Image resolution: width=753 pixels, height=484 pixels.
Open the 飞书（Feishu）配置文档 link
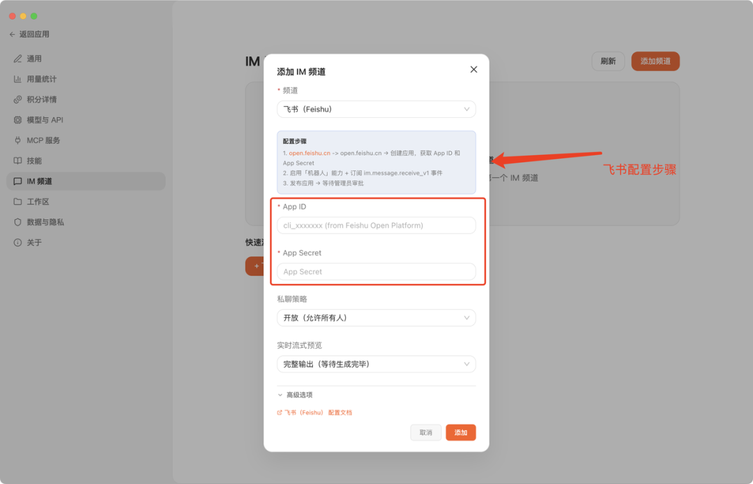[318, 413]
